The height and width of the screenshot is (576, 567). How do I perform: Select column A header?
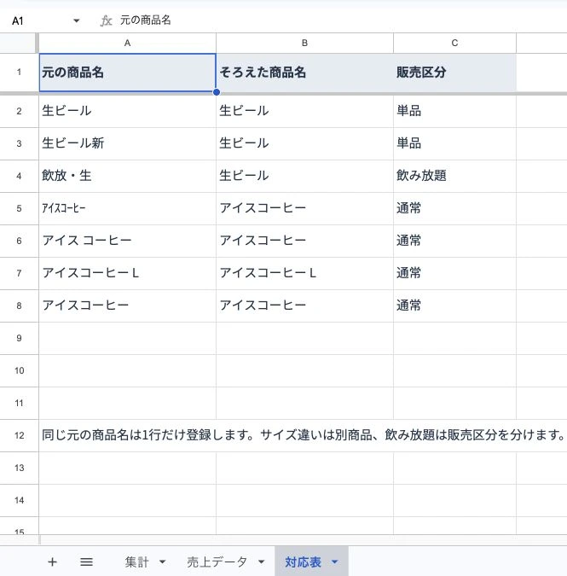(127, 43)
